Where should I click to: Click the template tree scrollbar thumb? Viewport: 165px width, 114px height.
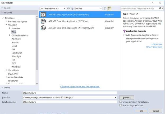pyautogui.click(x=37, y=44)
